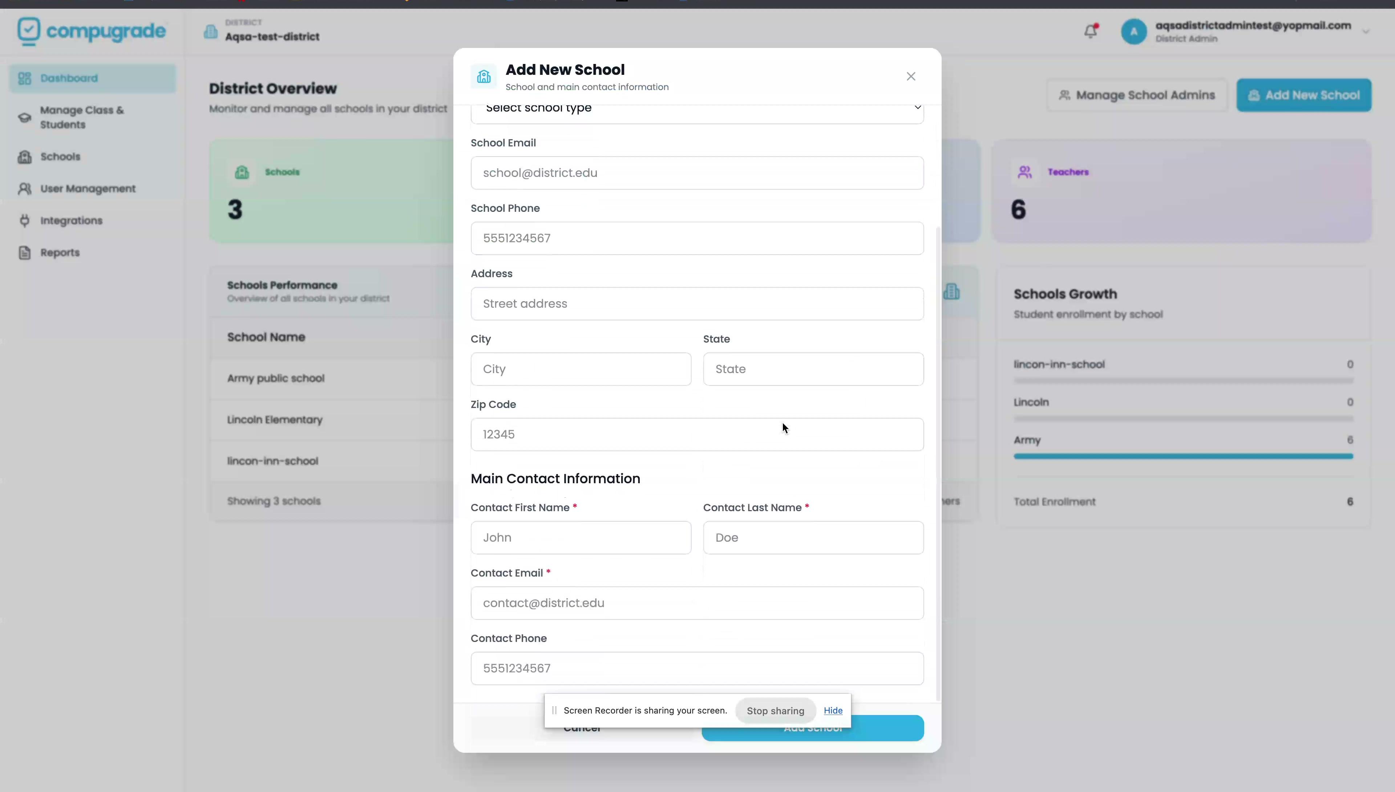
Task: Click the dialog vertical scrollbar
Action: coord(938,464)
